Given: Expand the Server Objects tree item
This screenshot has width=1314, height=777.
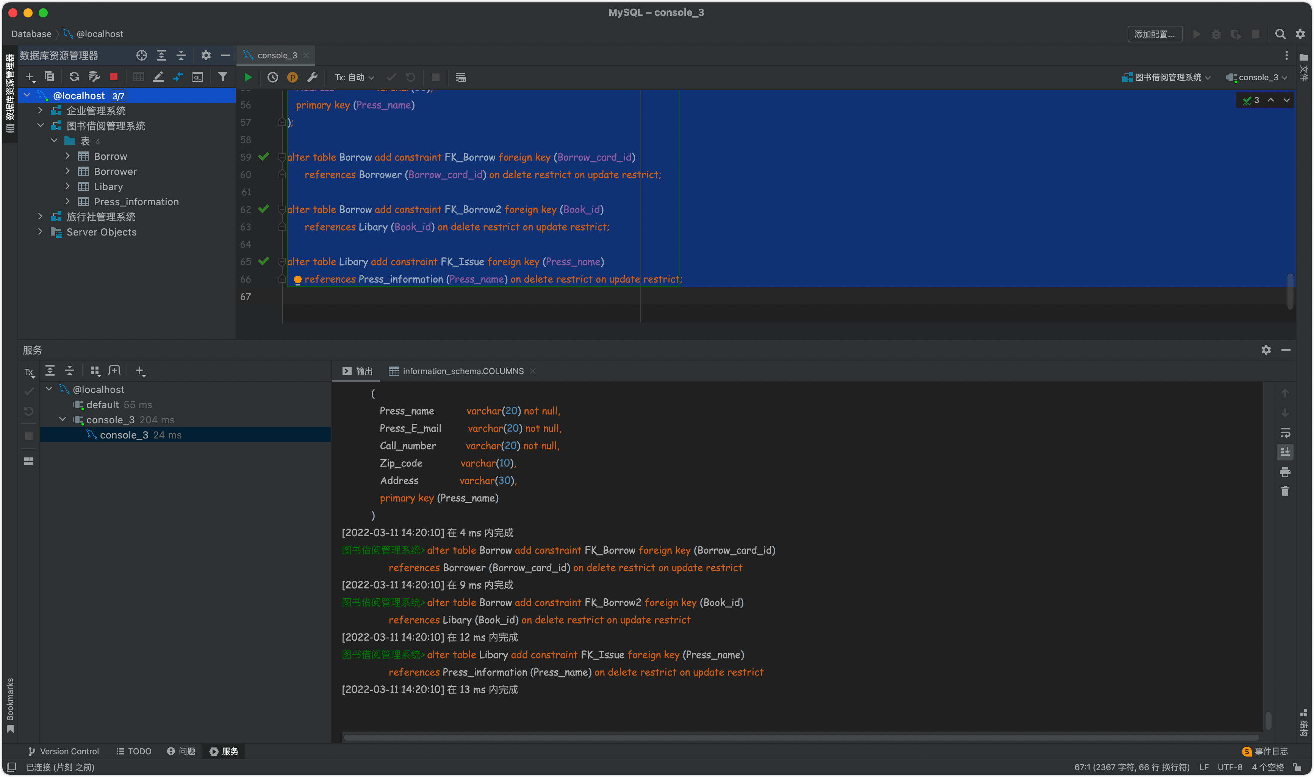Looking at the screenshot, I should (39, 232).
